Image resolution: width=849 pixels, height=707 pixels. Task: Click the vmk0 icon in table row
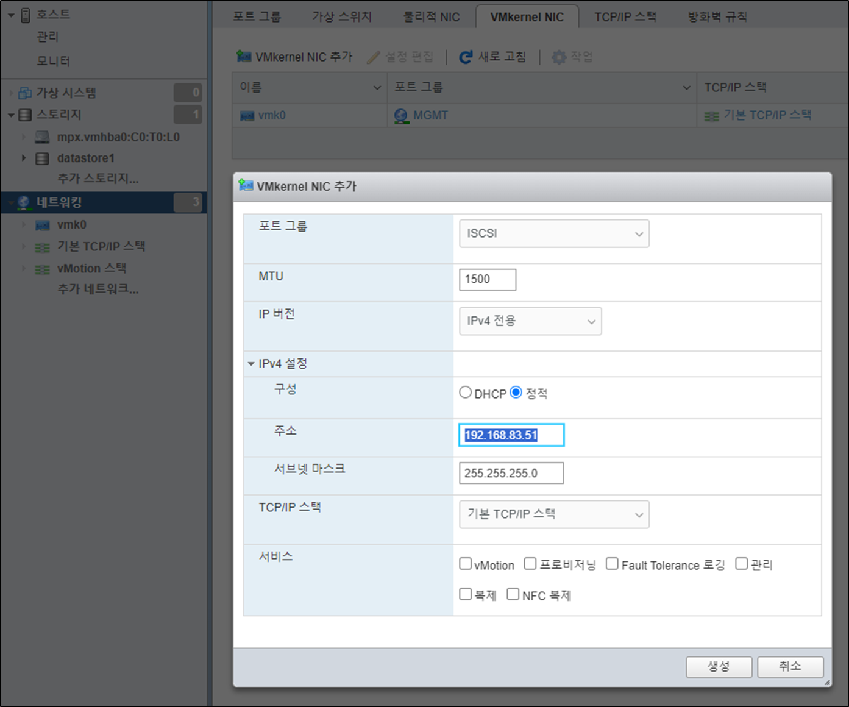click(x=247, y=116)
